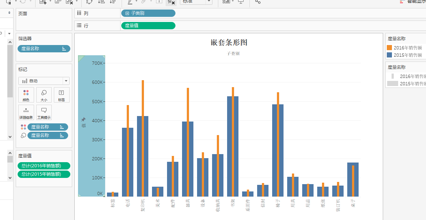Click the 书架 category label

(x=233, y=203)
